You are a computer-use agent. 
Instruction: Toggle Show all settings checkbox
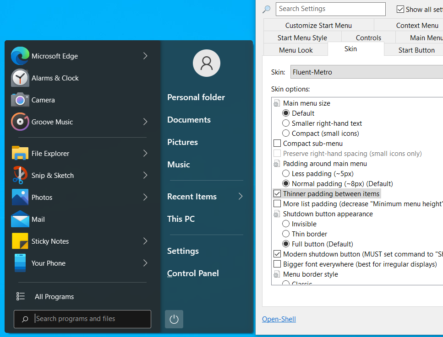coord(400,9)
